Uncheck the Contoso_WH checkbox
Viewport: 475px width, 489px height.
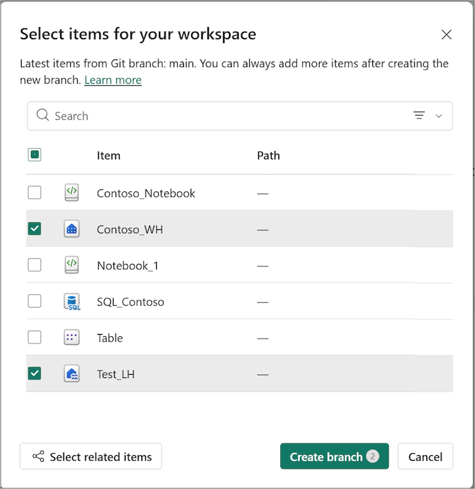[34, 229]
